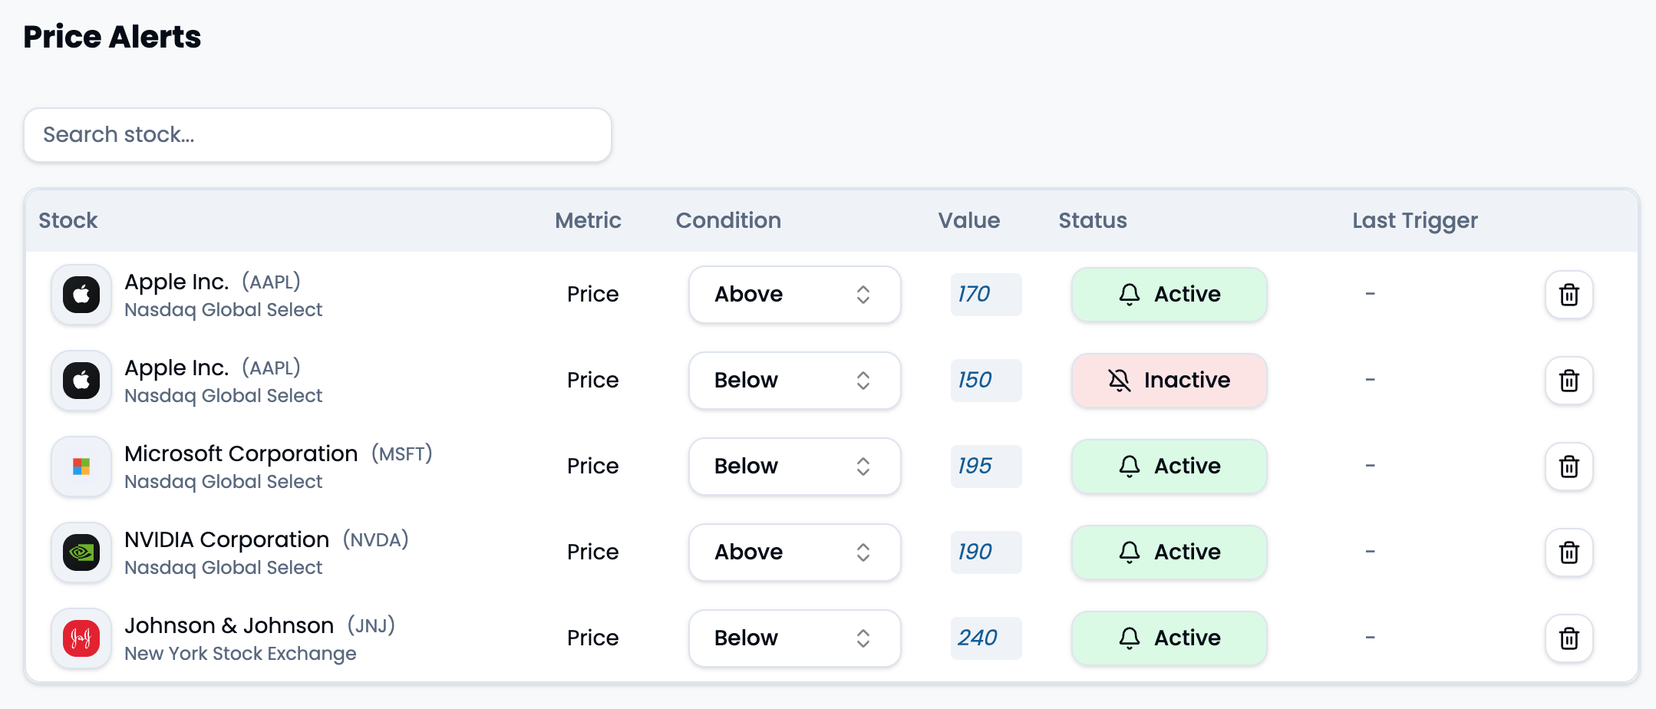Edit the 240 value for JNJ alert
The height and width of the screenshot is (709, 1656).
click(985, 638)
